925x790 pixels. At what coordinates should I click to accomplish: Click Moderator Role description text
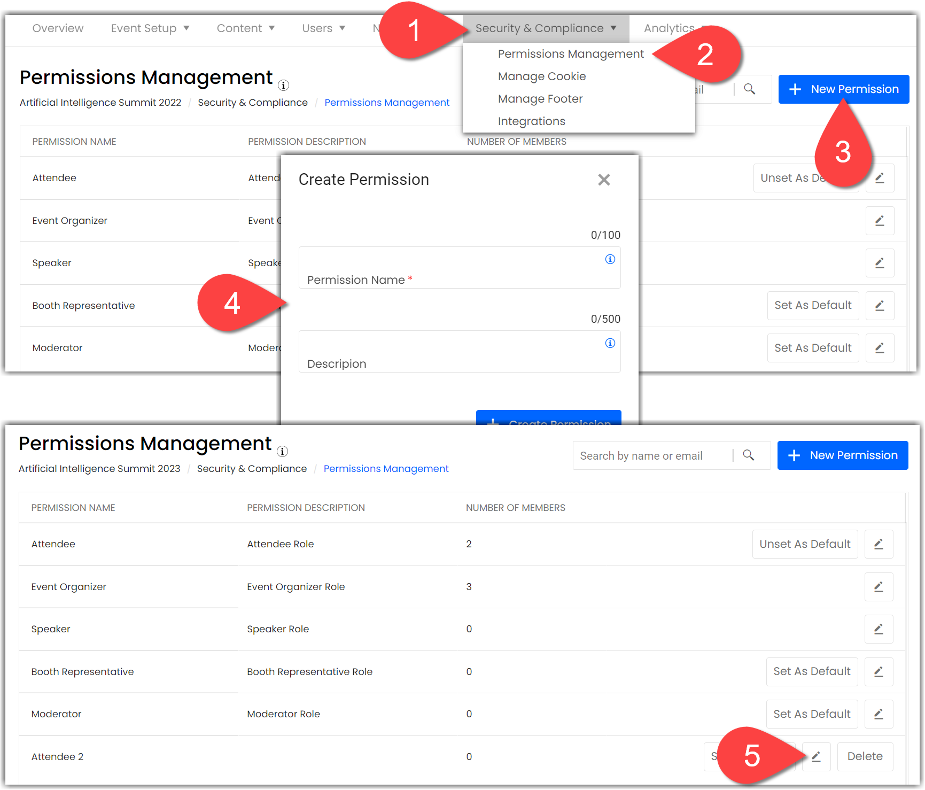coord(283,714)
